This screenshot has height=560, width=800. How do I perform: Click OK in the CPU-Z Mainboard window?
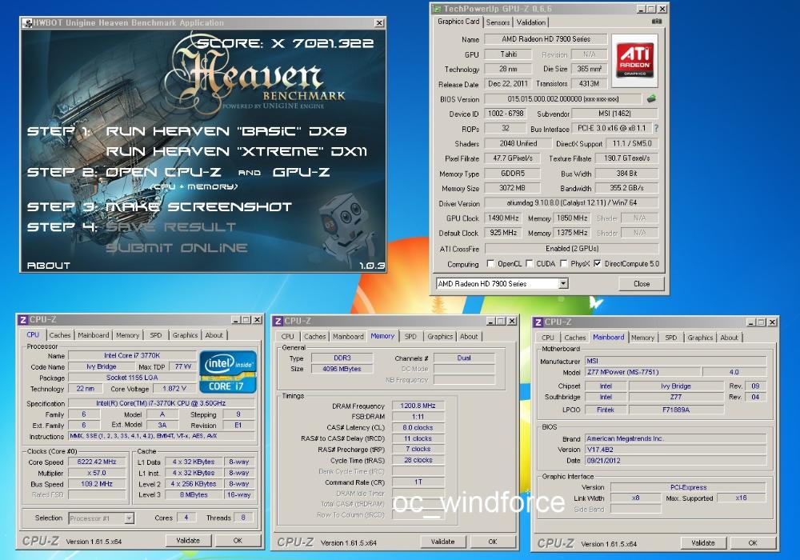753,543
